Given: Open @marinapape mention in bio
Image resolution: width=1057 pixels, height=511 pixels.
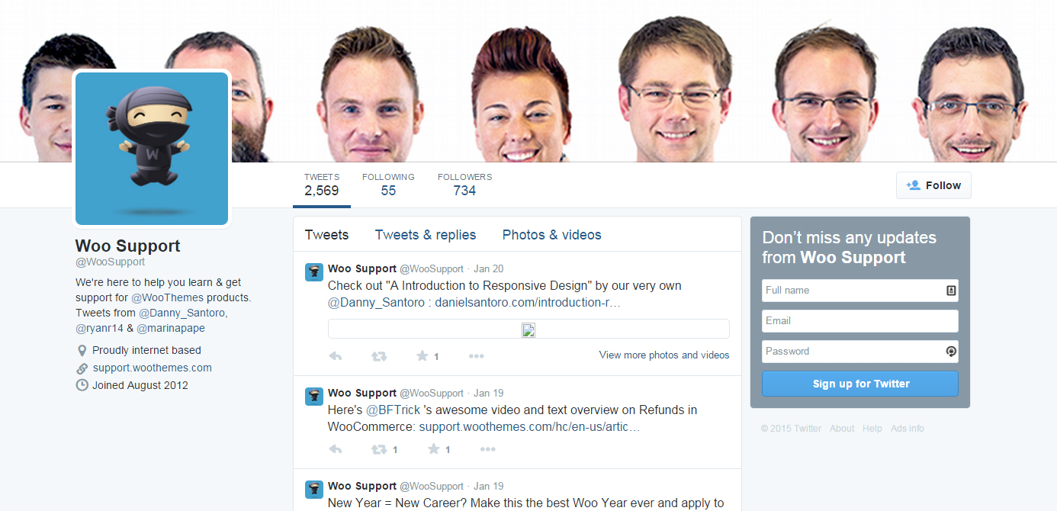Looking at the screenshot, I should [171, 328].
